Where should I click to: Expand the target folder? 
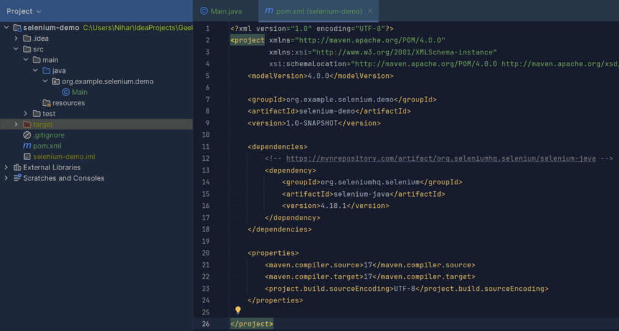(16, 124)
